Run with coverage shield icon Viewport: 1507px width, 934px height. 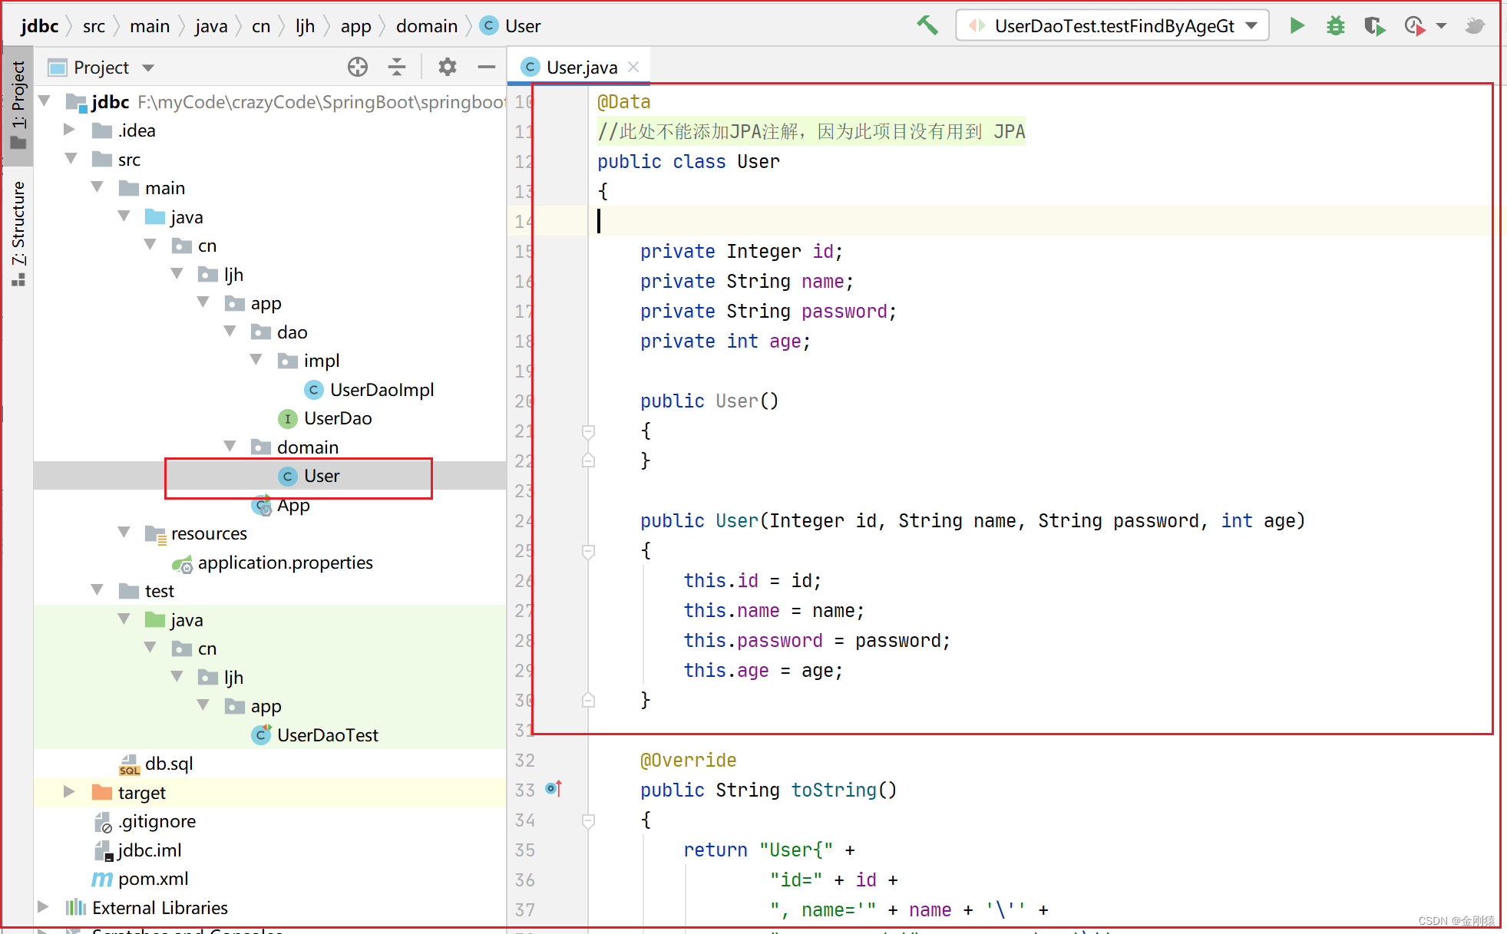click(1374, 26)
